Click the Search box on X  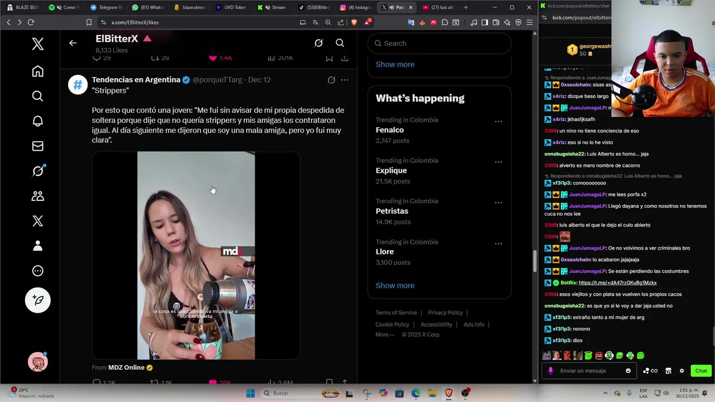click(440, 43)
